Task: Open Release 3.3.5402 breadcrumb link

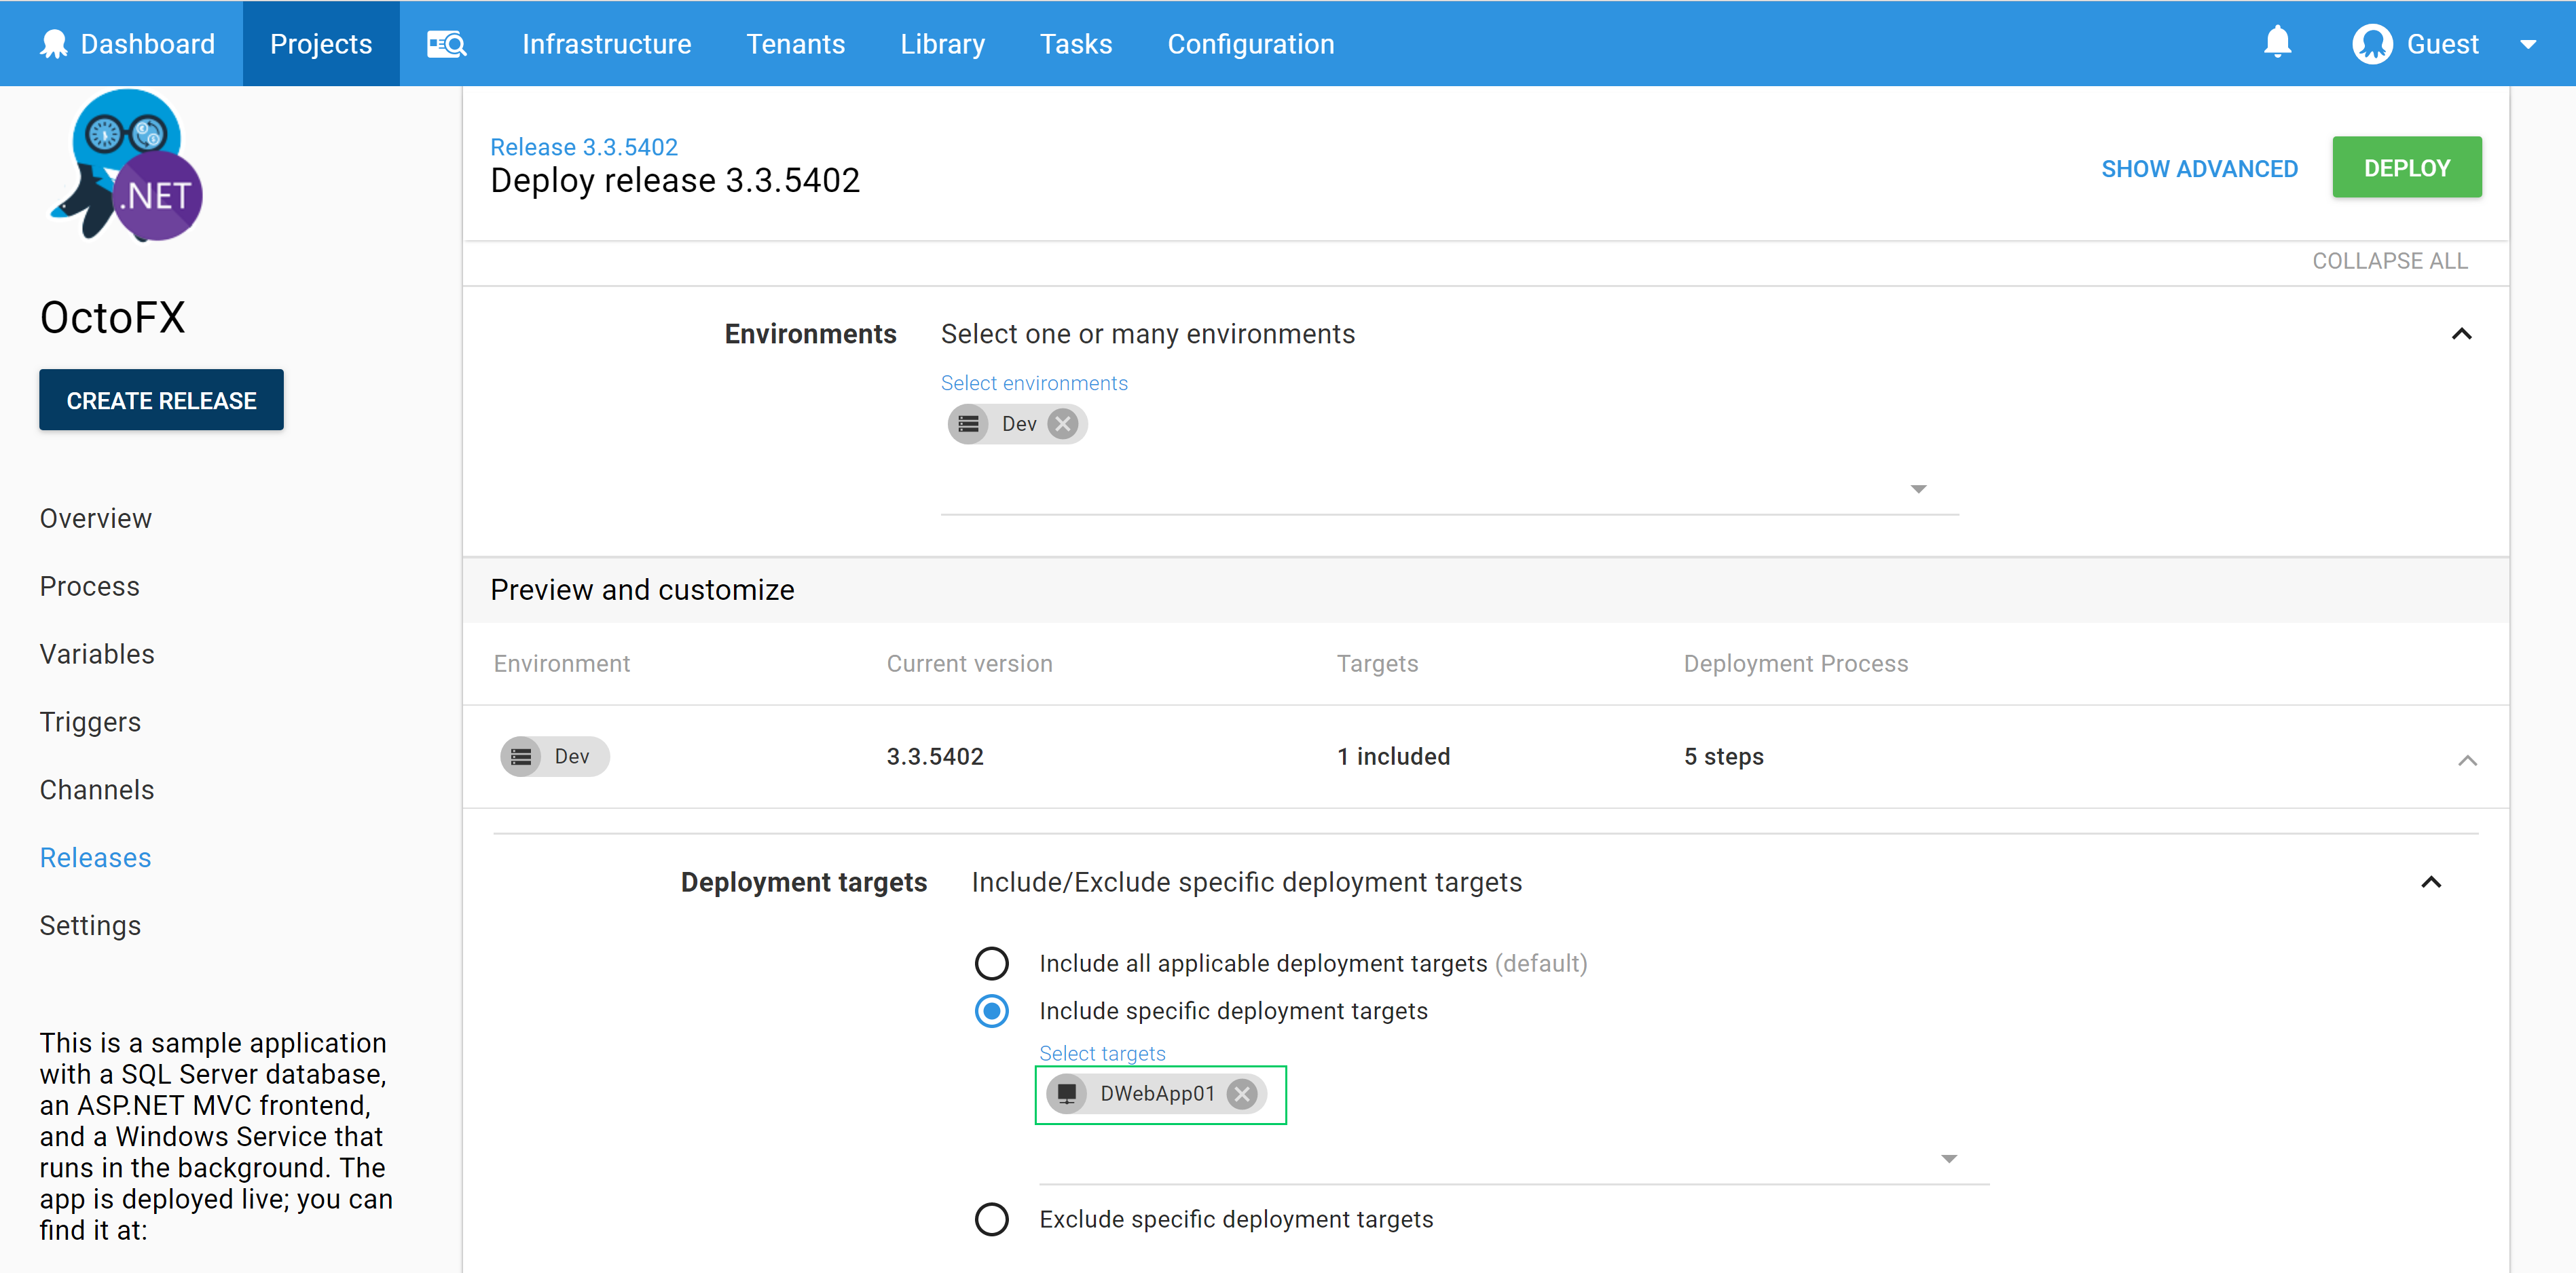Action: point(584,147)
